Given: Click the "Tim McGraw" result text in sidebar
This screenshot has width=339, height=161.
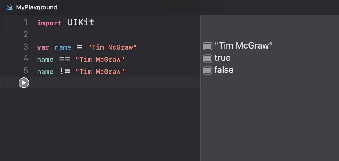Looking at the screenshot, I should [244, 45].
